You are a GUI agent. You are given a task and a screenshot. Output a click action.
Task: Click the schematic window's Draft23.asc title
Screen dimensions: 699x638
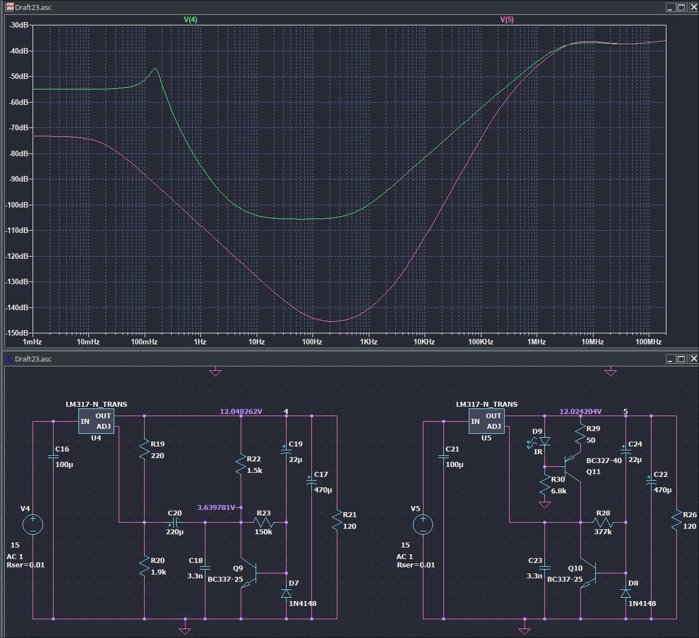33,359
